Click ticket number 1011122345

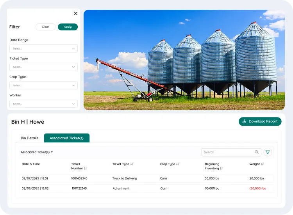(79, 188)
